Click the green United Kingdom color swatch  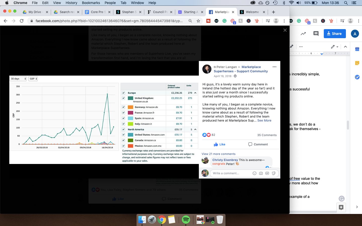click(x=130, y=98)
